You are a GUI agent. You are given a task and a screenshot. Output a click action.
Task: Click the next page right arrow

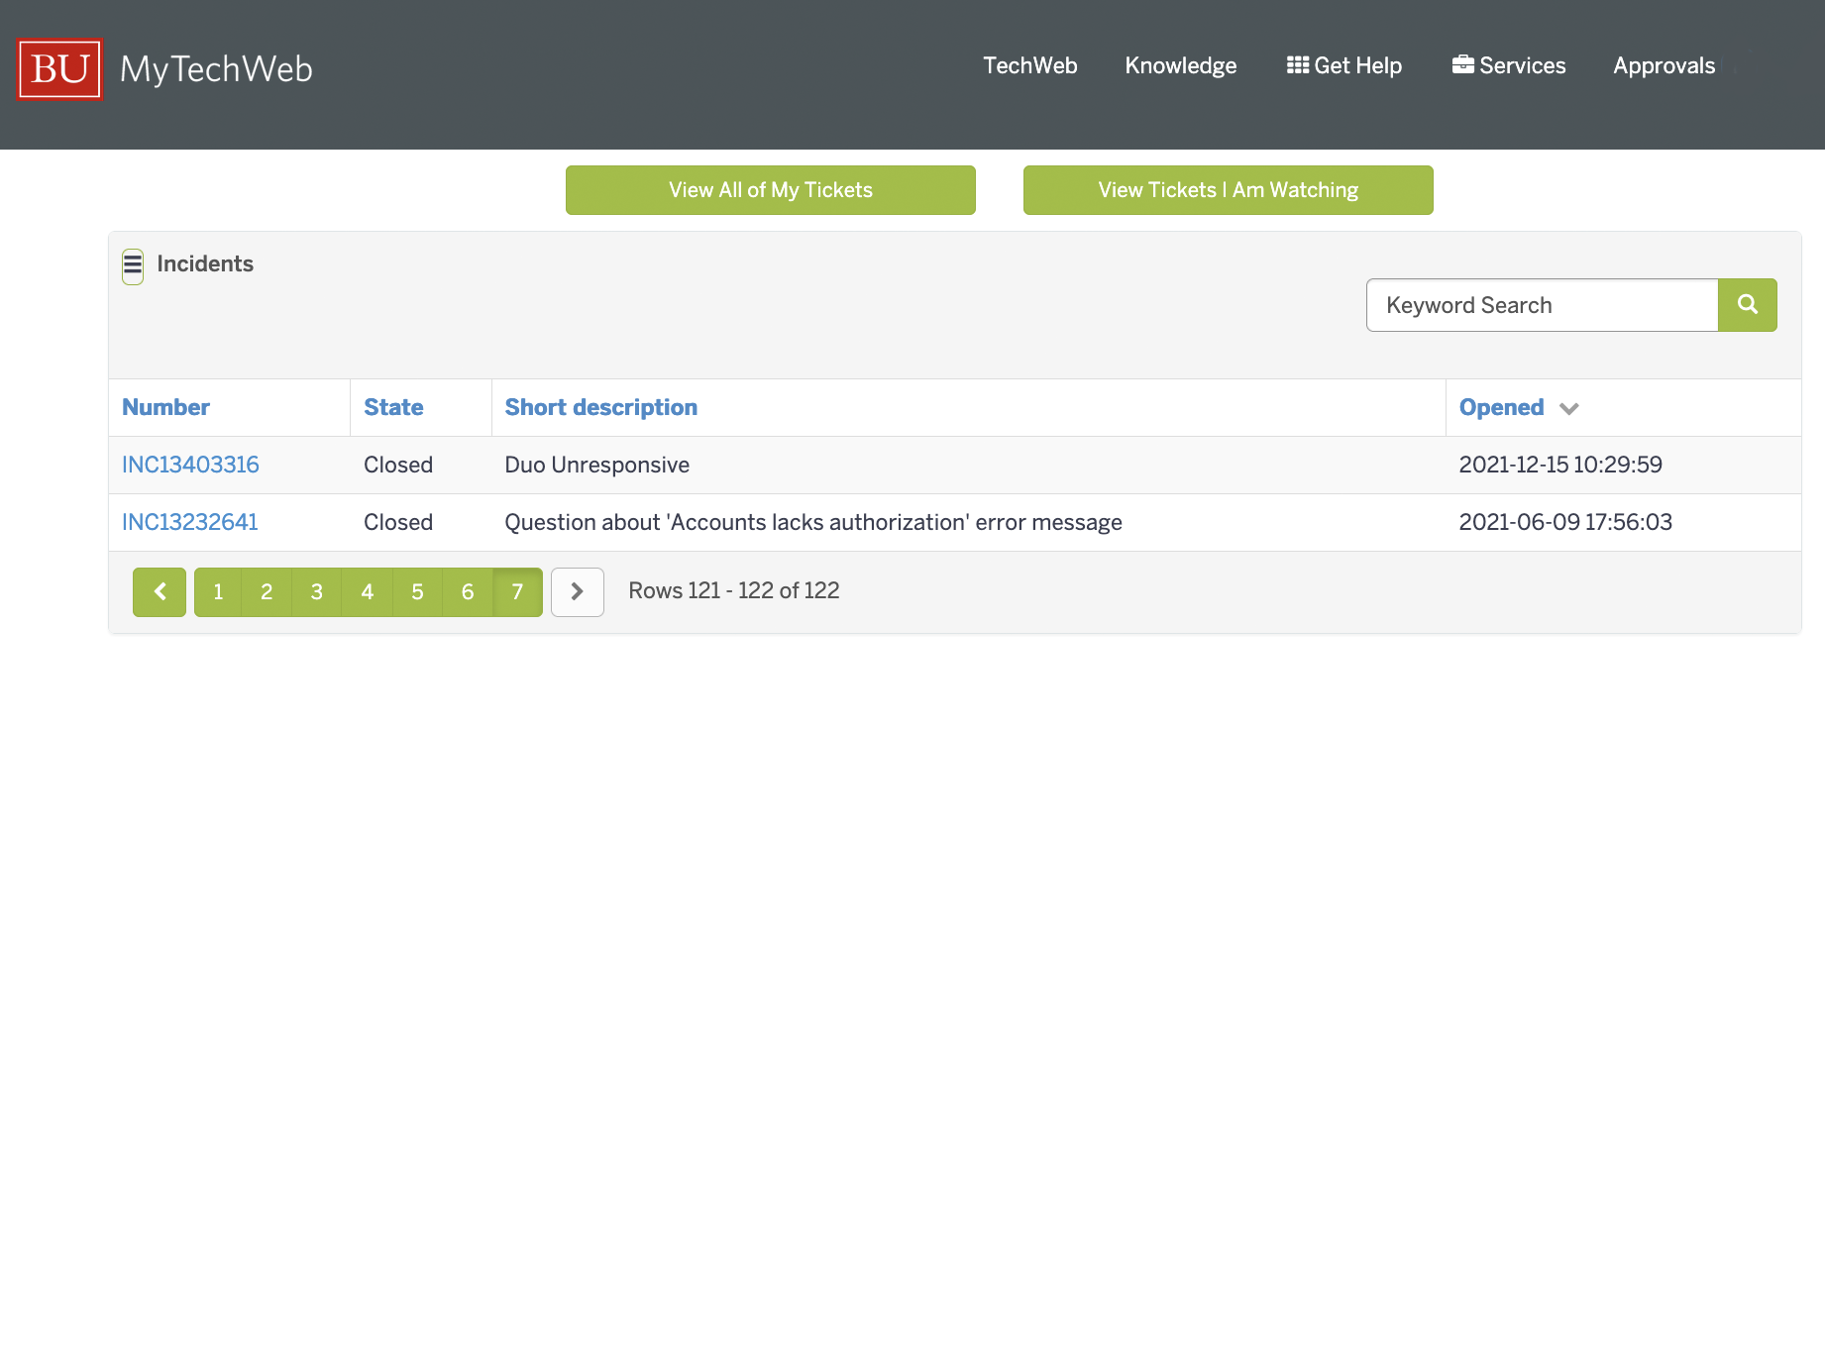(577, 592)
